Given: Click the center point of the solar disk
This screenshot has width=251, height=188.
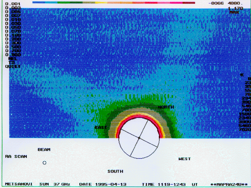Looking at the screenshot, I should 139,138.
